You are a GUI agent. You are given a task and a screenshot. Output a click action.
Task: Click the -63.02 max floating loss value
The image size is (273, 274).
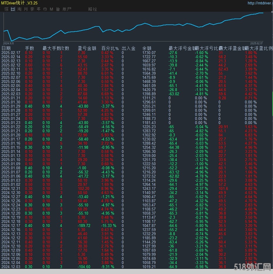(x=174, y=94)
